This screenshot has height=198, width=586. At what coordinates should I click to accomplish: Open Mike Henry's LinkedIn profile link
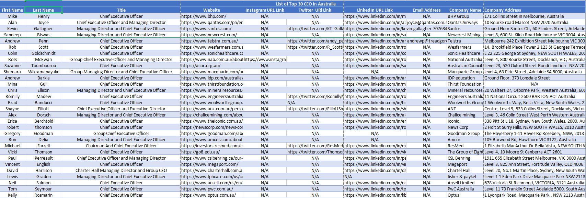pos(375,16)
